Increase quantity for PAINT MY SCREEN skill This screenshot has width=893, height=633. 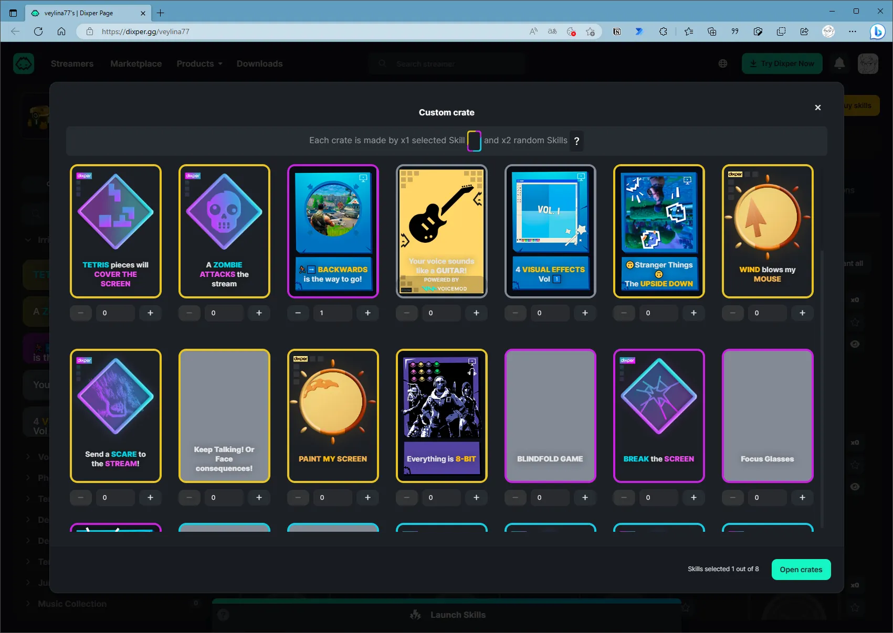[x=367, y=498]
